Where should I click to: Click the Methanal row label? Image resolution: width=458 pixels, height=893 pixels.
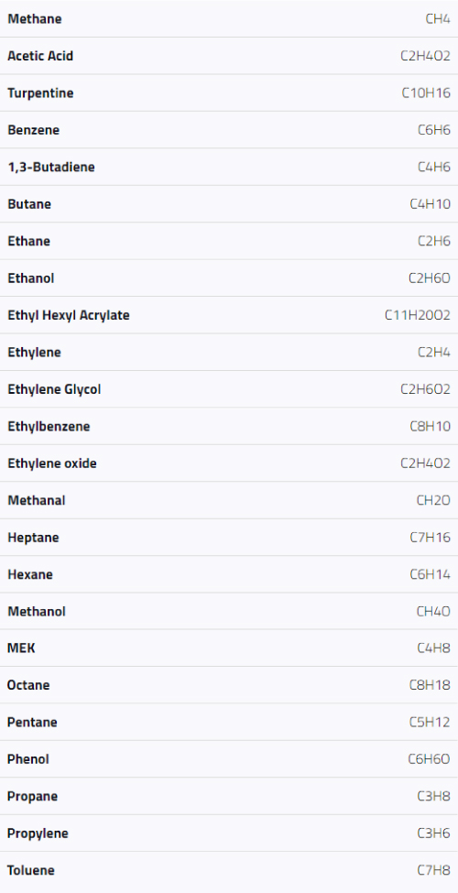click(37, 500)
